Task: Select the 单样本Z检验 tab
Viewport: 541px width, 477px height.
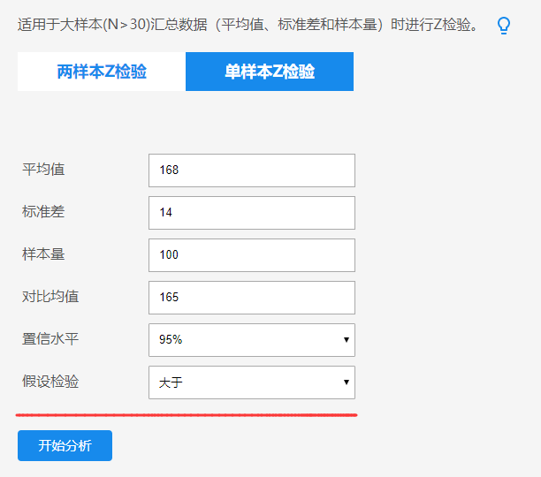Action: pyautogui.click(x=270, y=72)
